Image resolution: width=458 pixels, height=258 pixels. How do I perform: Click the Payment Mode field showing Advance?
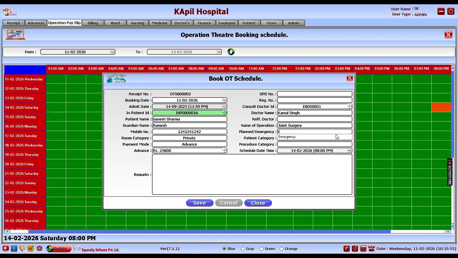click(x=189, y=144)
